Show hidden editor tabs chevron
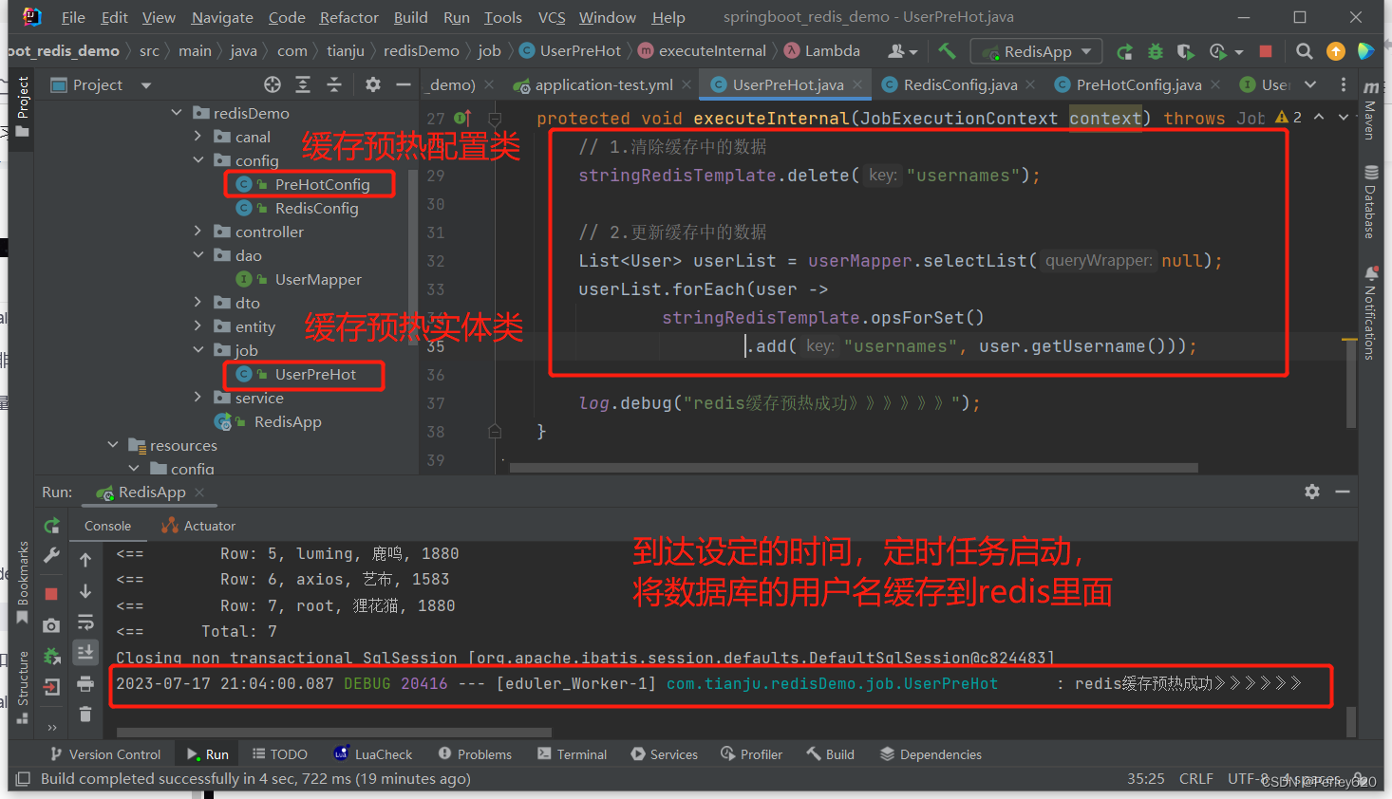Viewport: 1392px width, 799px height. 1310,84
